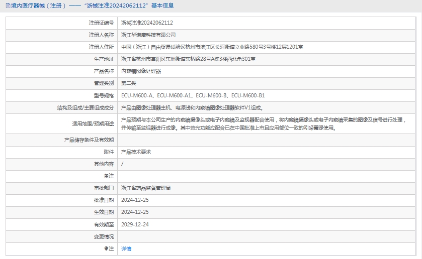The image size is (422, 259).
Task: Click product name 内窥镜图像处理器
Action: click(141, 71)
